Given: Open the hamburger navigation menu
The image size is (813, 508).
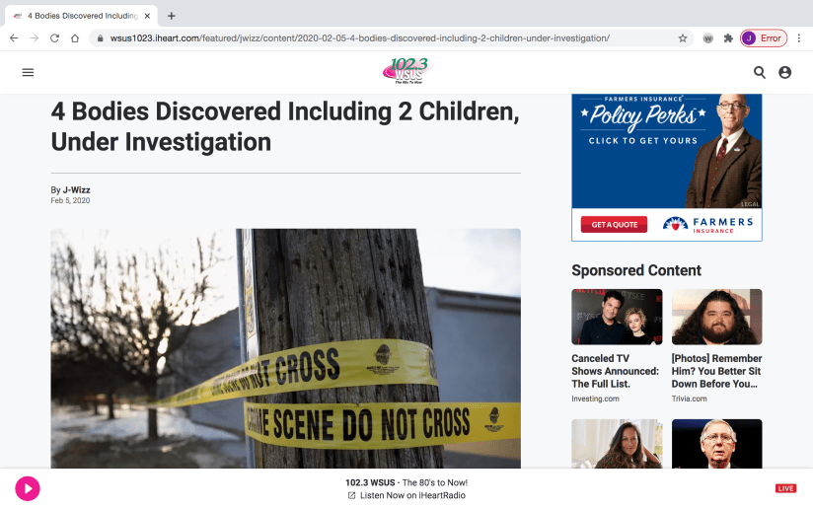Looking at the screenshot, I should [28, 73].
